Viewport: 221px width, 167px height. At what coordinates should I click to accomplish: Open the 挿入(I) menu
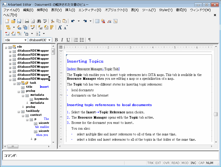(70, 10)
